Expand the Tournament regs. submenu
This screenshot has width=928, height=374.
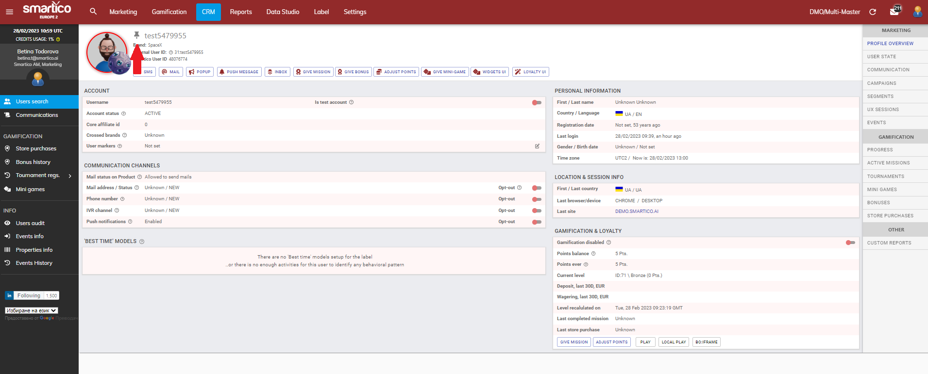(x=70, y=176)
